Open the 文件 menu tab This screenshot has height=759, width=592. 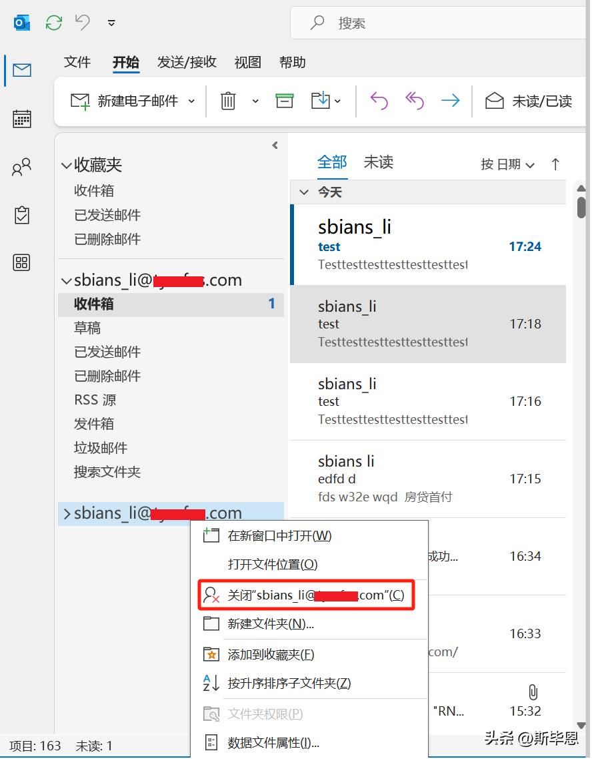[77, 62]
